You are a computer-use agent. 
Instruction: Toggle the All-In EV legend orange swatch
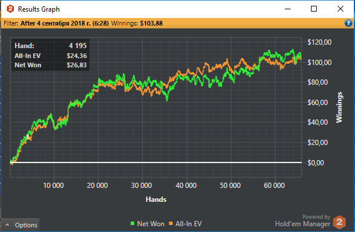(x=171, y=224)
